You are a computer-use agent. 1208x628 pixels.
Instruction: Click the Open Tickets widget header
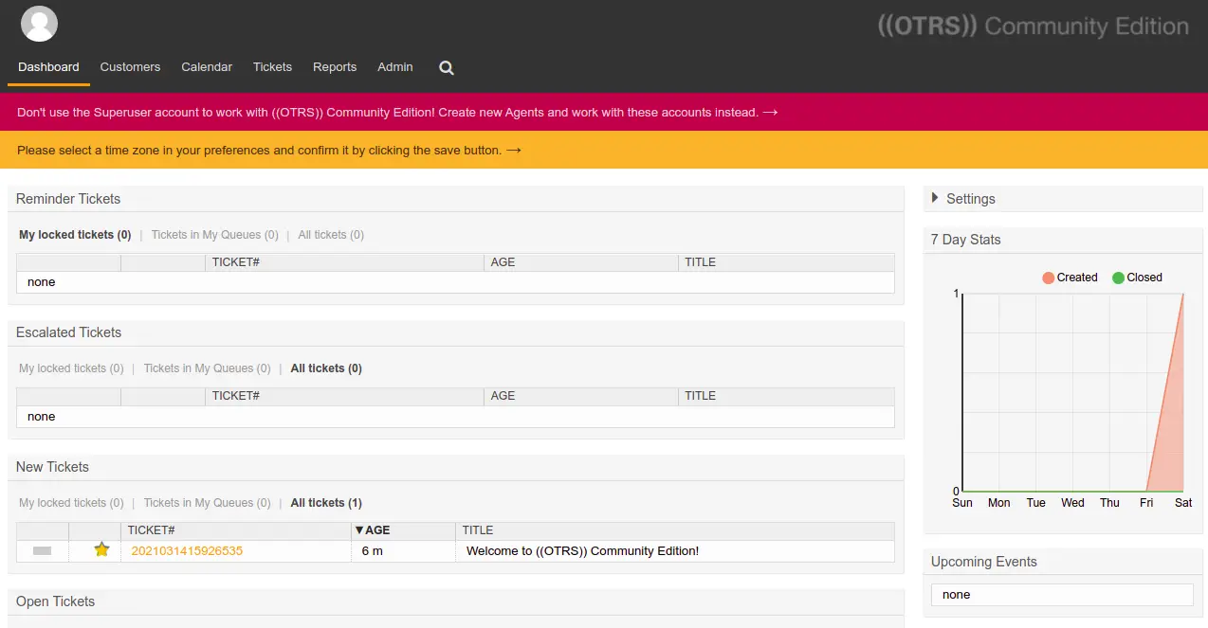pyautogui.click(x=455, y=601)
